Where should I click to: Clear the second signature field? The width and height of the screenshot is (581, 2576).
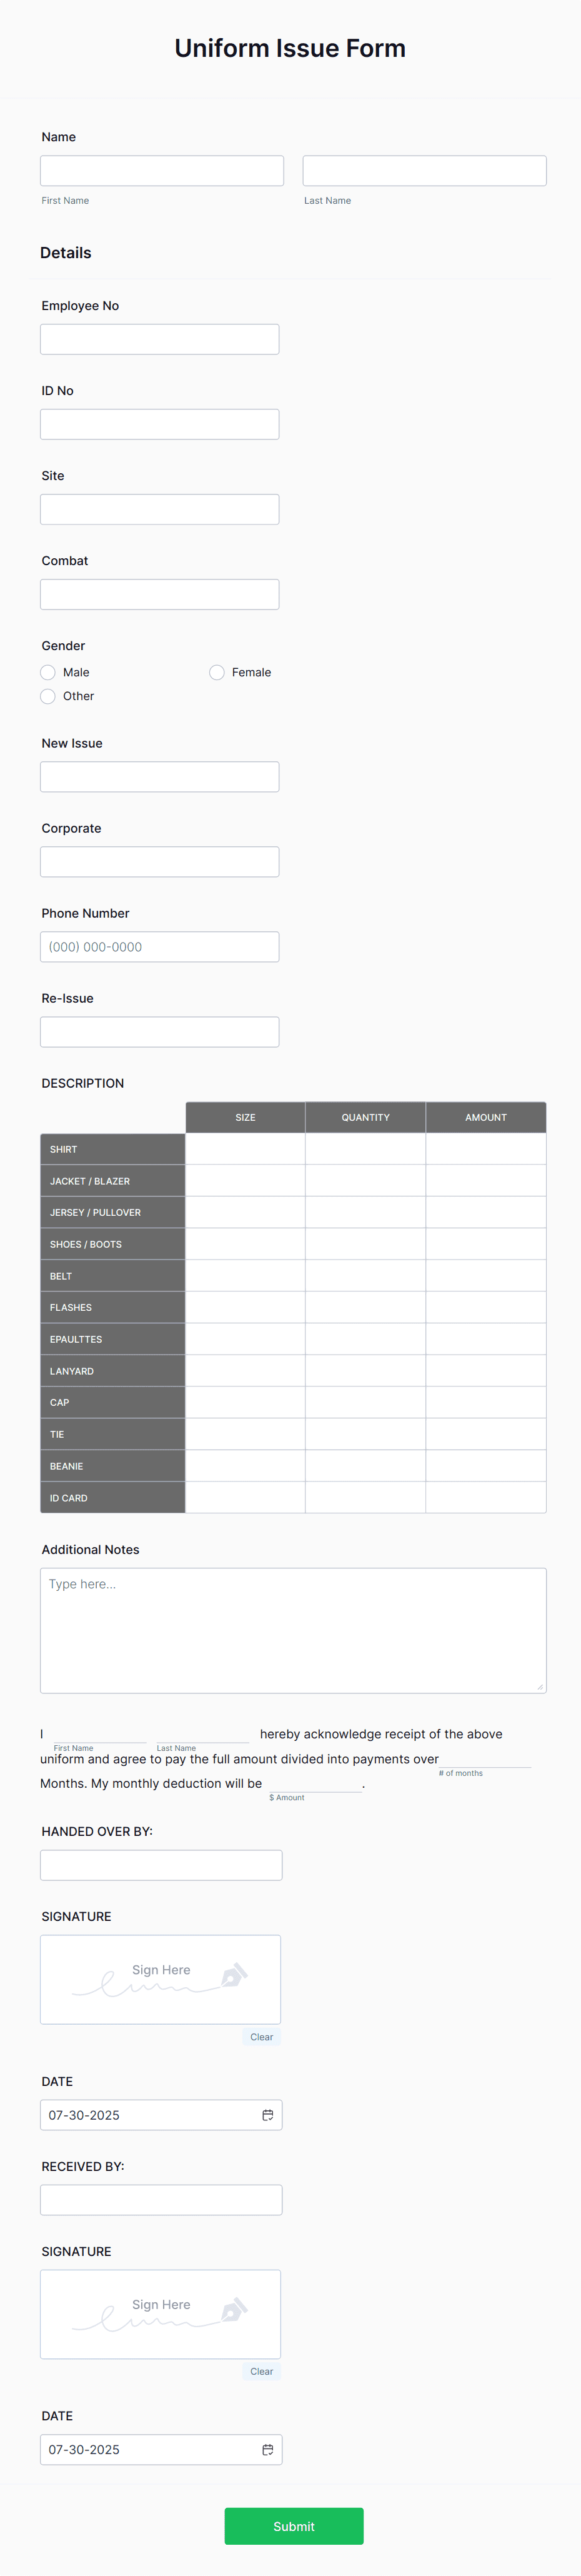click(x=261, y=2370)
